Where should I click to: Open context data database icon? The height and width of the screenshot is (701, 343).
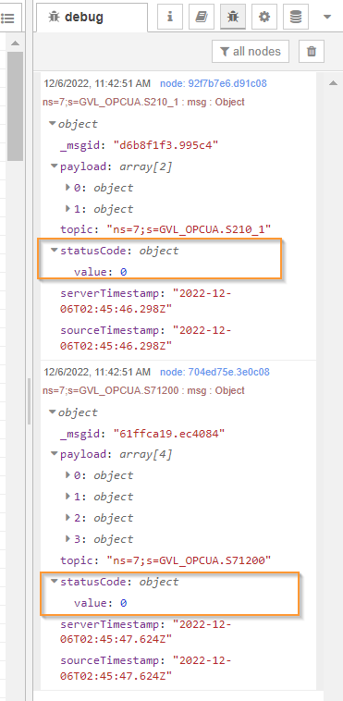click(x=296, y=17)
